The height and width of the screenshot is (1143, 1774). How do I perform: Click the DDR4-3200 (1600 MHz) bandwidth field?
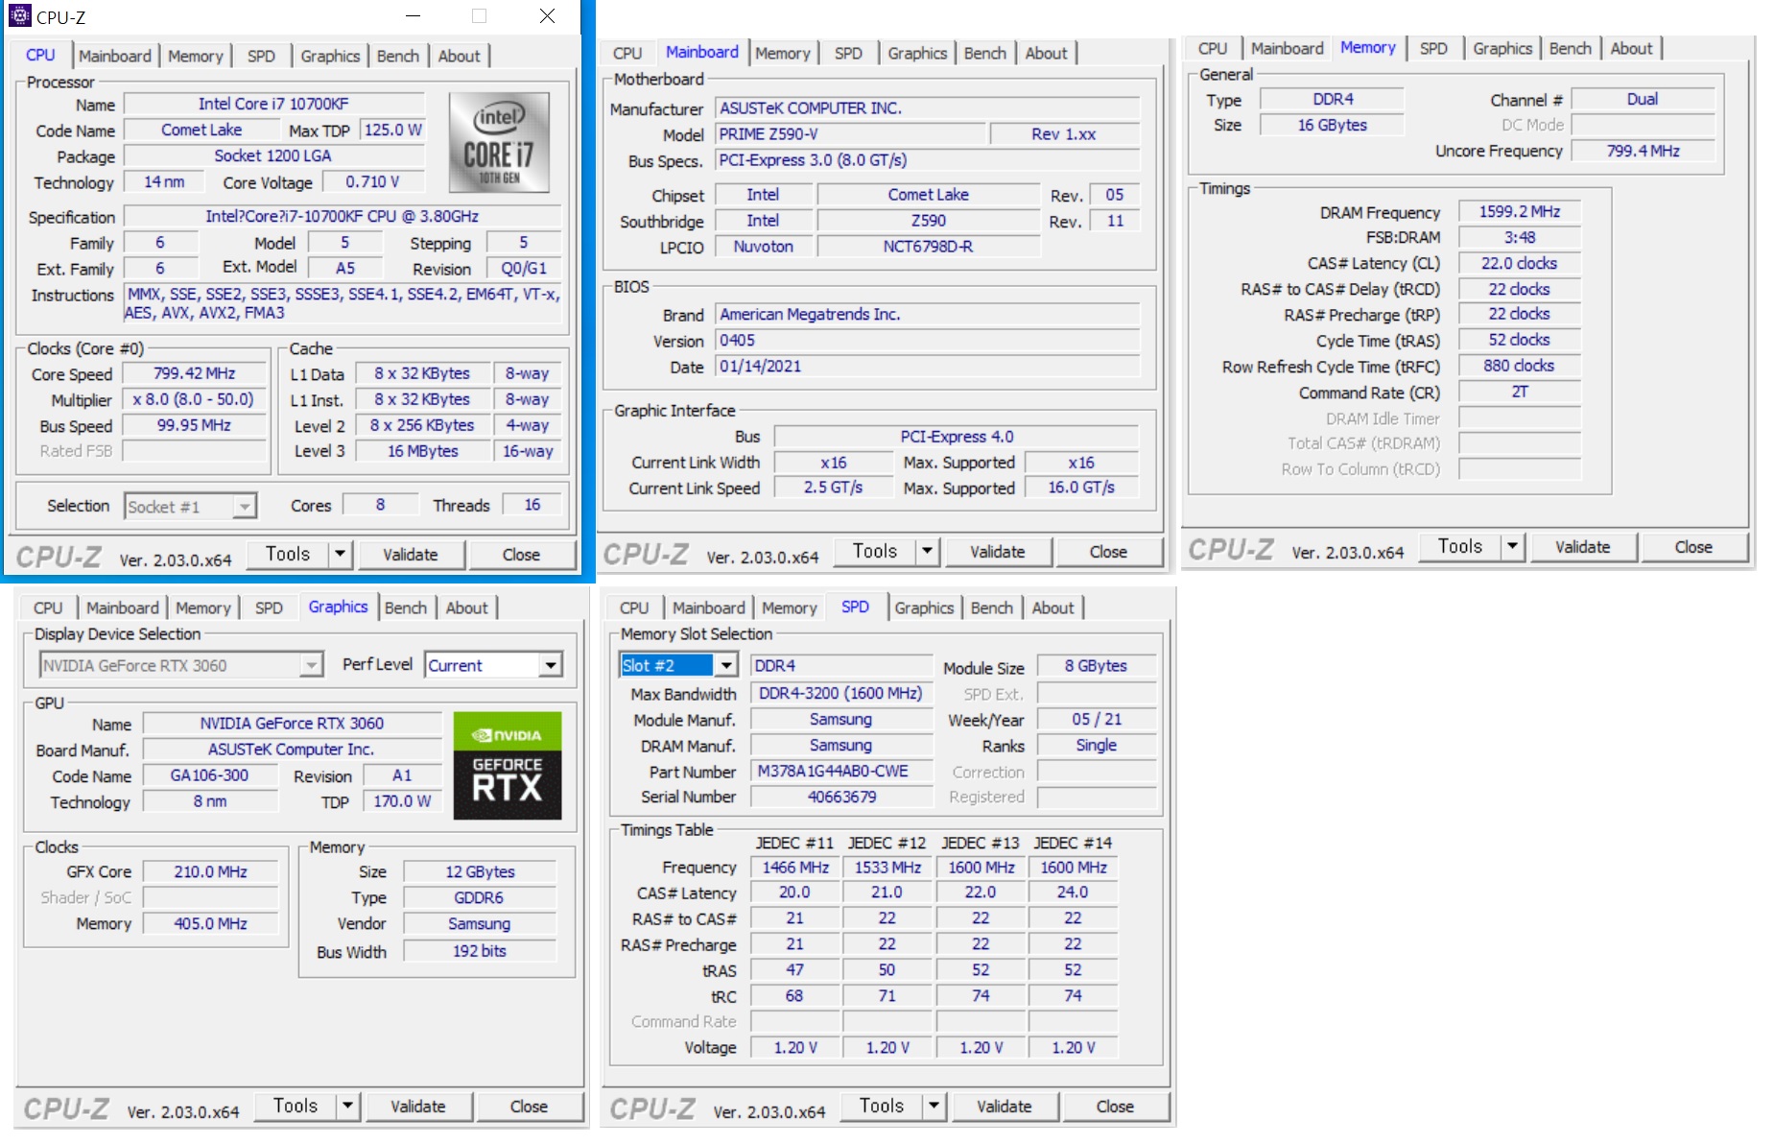coord(841,693)
